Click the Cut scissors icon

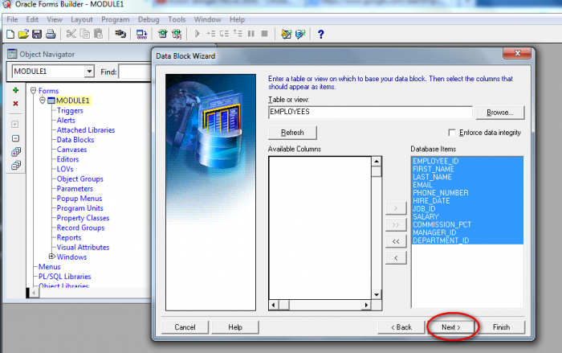click(x=71, y=34)
